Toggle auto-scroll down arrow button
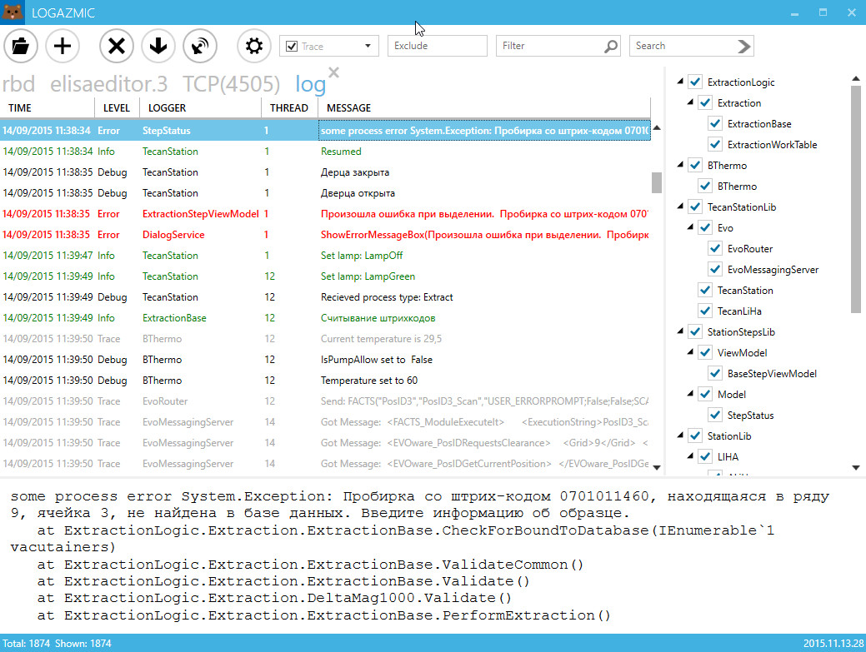The height and width of the screenshot is (652, 866). (158, 46)
